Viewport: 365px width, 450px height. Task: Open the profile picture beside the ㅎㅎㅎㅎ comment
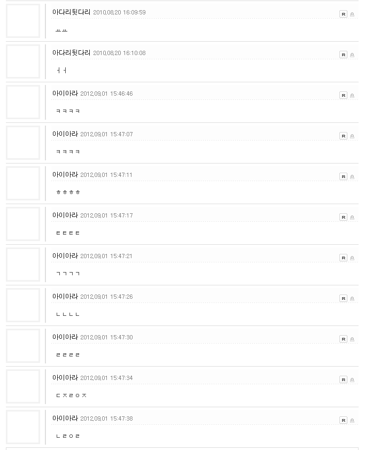(x=23, y=183)
